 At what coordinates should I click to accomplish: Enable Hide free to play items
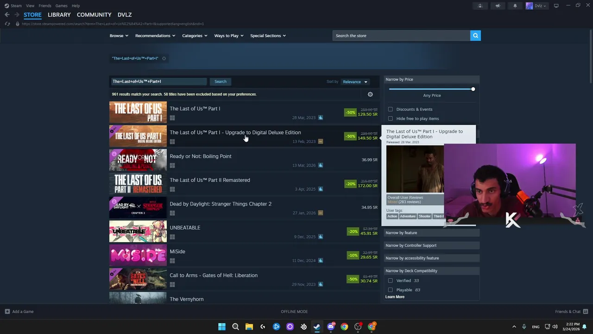pos(391,119)
